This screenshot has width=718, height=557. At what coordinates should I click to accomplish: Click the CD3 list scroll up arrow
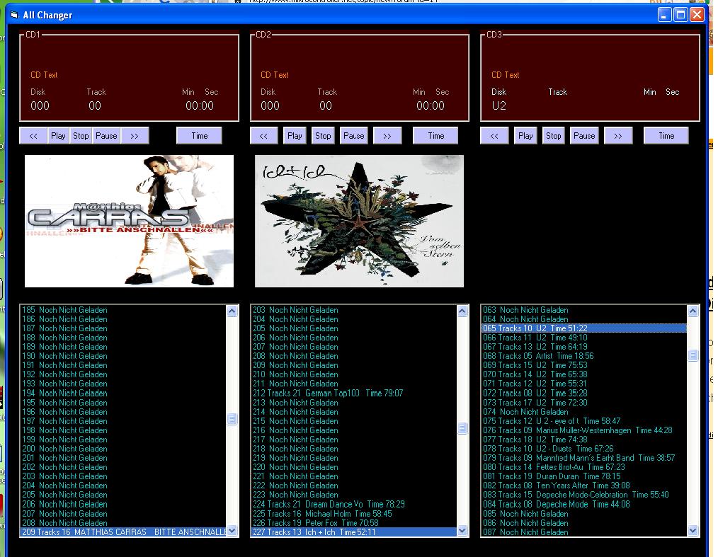point(693,311)
